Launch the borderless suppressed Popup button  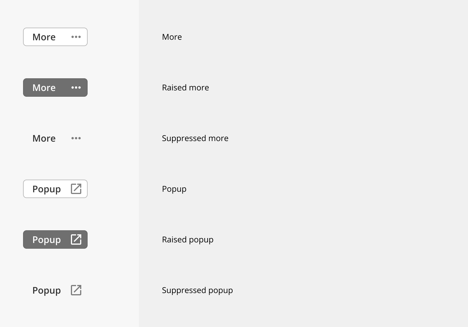point(55,290)
